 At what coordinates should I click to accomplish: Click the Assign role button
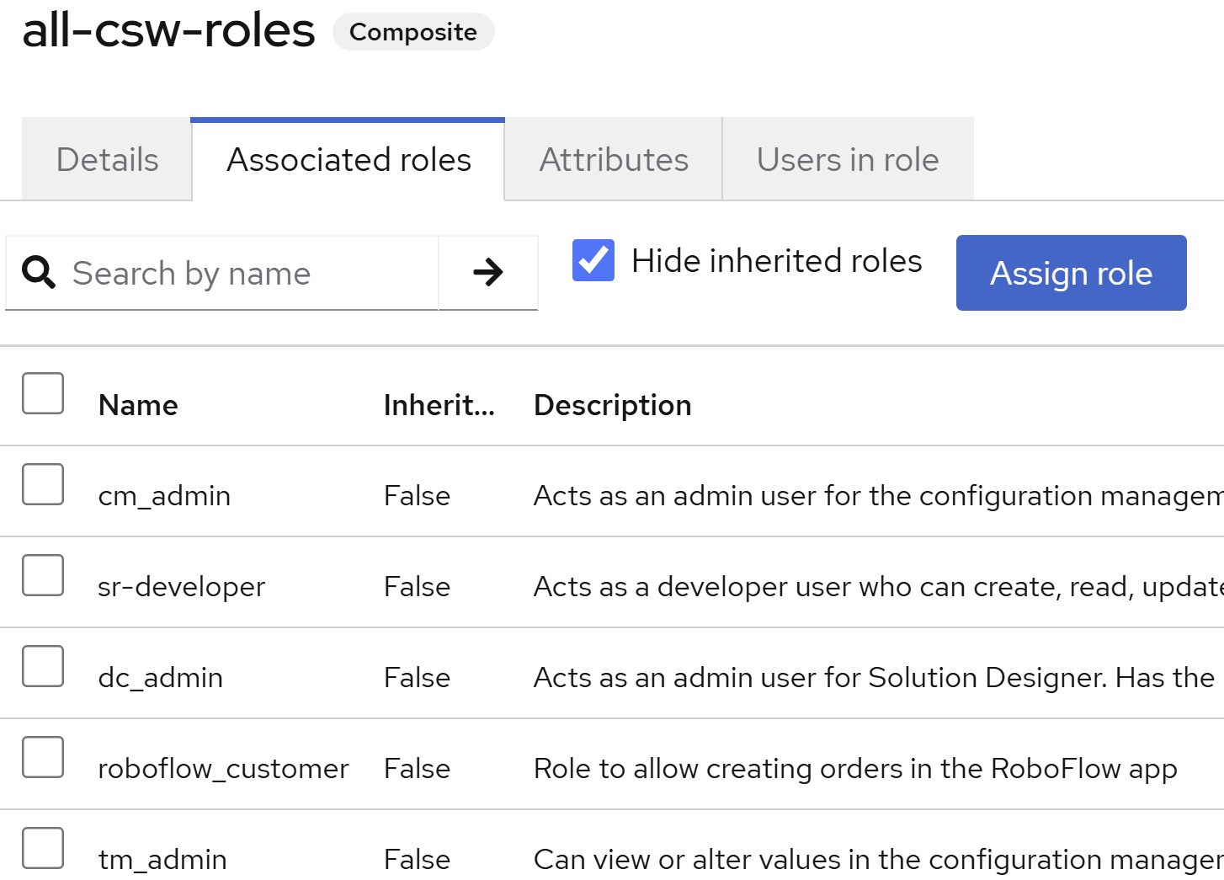(x=1071, y=273)
